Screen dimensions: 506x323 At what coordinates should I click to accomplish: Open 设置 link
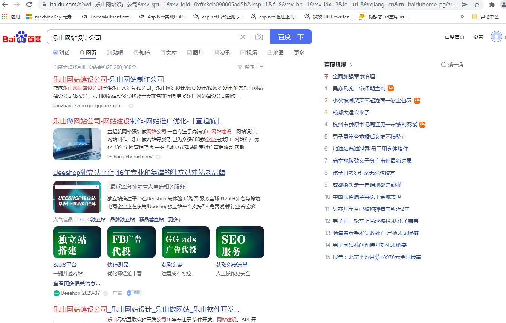(478, 37)
